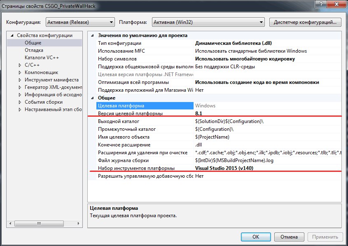Select Файл журнала сборки property
Image resolution: width=348 pixels, height=246 pixels.
[x=124, y=160]
